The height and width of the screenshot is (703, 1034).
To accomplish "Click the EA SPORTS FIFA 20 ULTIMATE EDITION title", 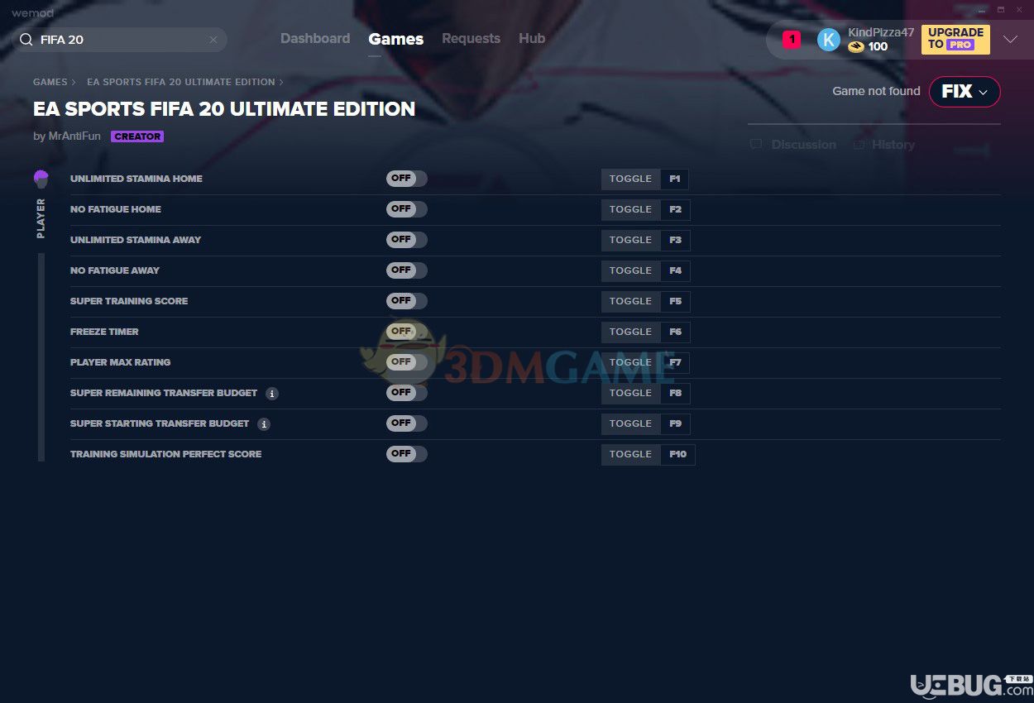I will [x=224, y=109].
